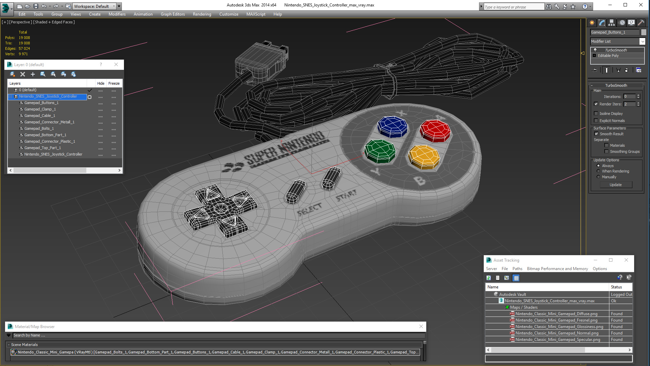
Task: Collapse Nintendo_SNES_Joystick_Controller layer tree
Action: (x=10, y=97)
